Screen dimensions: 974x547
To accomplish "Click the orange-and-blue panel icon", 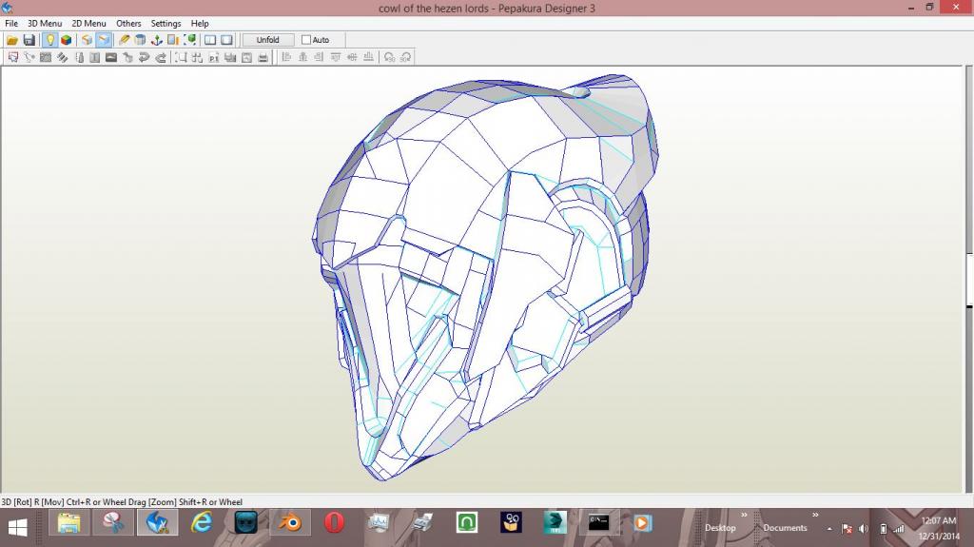I will tap(173, 40).
